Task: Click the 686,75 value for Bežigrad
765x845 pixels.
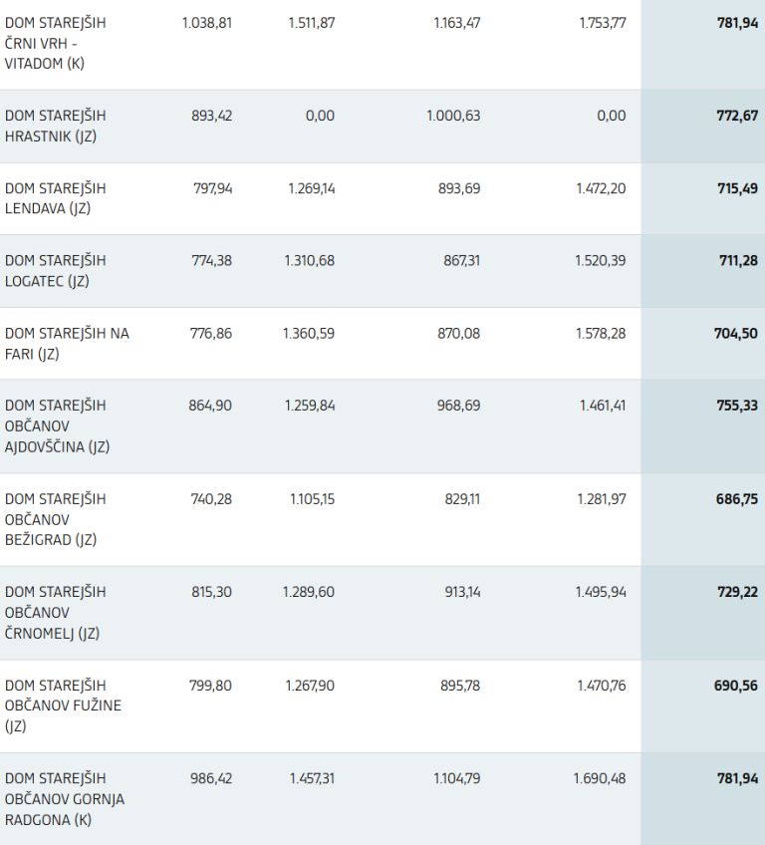Action: (x=737, y=498)
